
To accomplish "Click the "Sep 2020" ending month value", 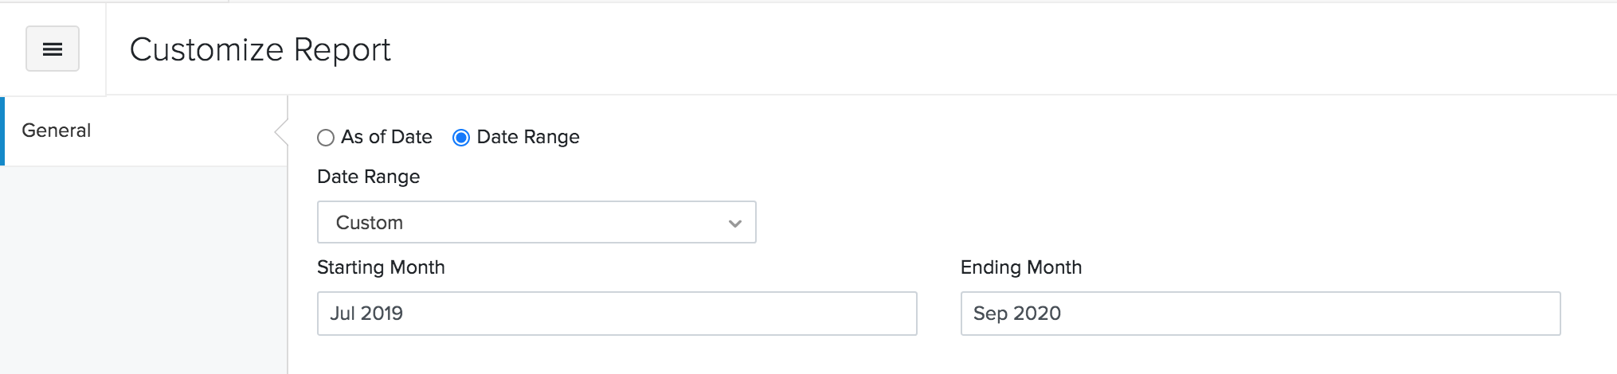I will click(1016, 314).
